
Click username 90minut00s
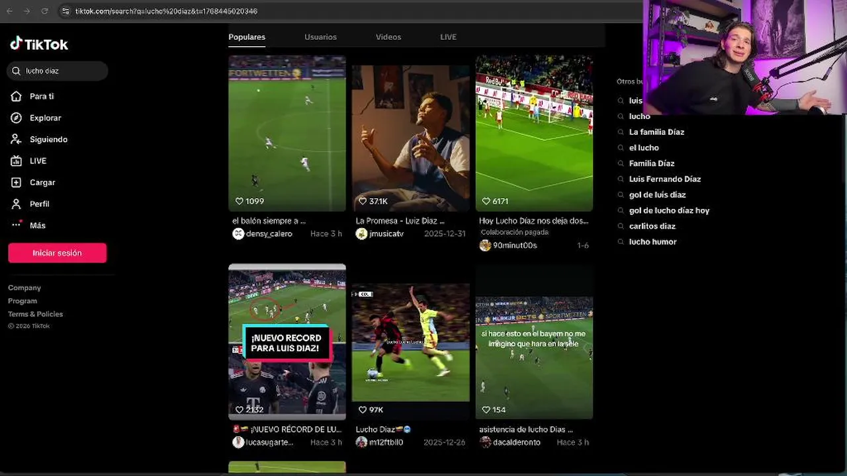click(x=515, y=245)
